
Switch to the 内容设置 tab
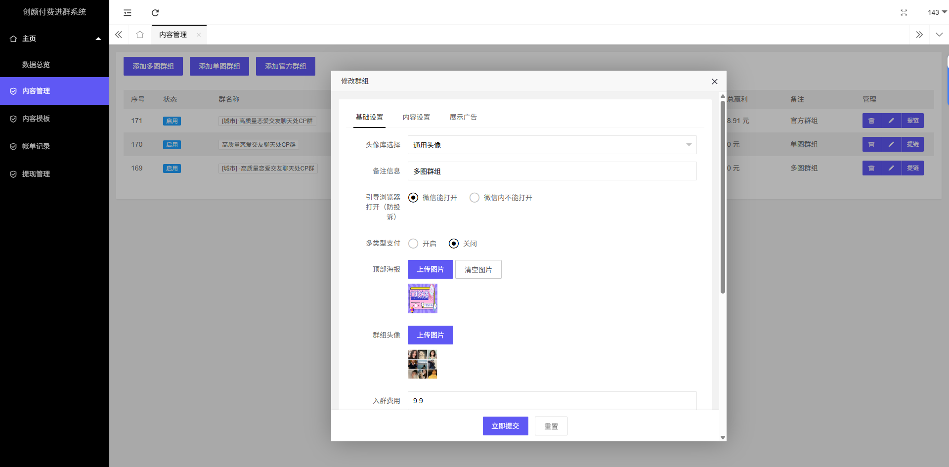tap(416, 117)
